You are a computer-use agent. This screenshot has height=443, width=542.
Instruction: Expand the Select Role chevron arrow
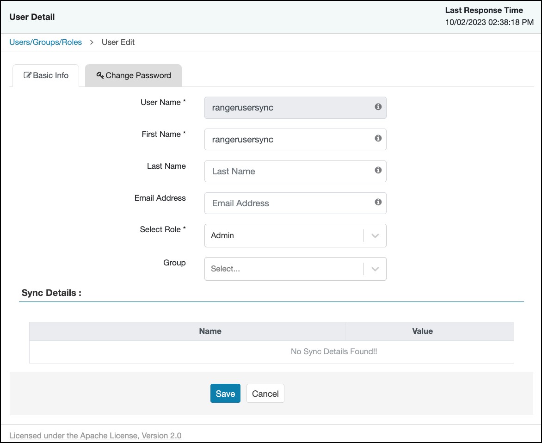375,236
